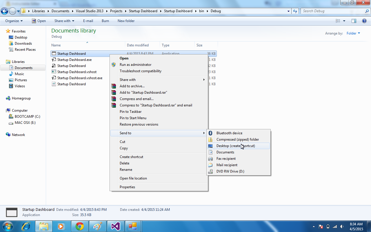Select Troubleshoot compatibility
371x232 pixels.
[159, 71]
